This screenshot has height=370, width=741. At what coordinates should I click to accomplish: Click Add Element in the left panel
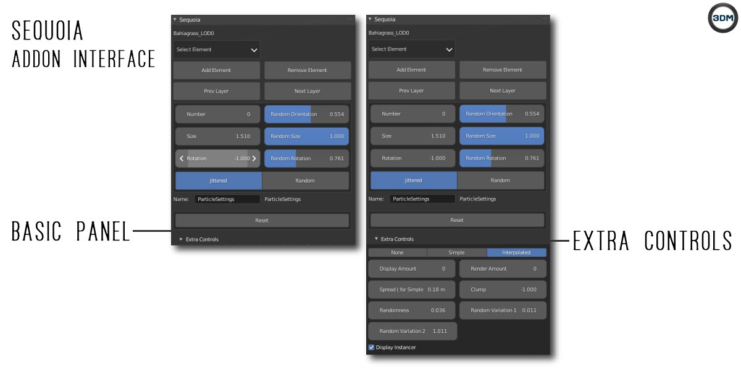click(216, 70)
